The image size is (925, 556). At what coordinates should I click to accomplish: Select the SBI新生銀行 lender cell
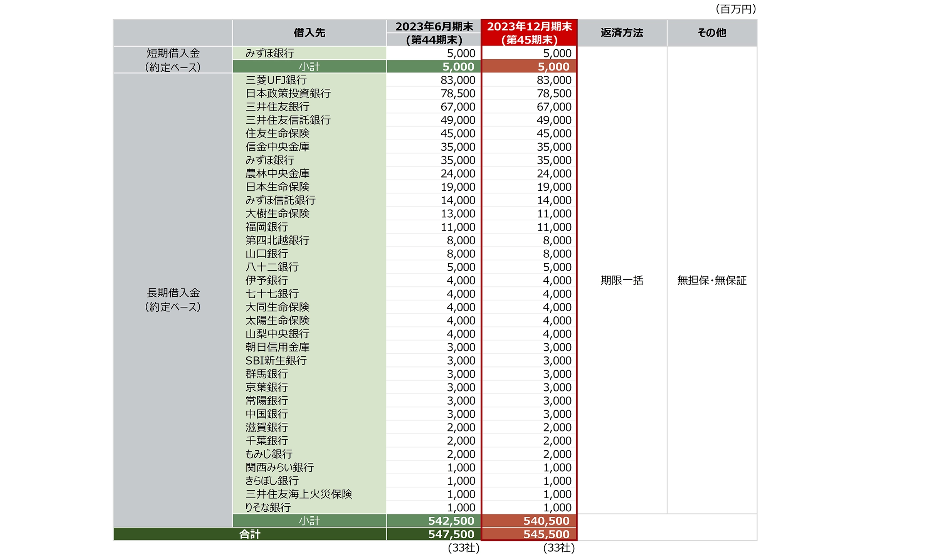309,361
